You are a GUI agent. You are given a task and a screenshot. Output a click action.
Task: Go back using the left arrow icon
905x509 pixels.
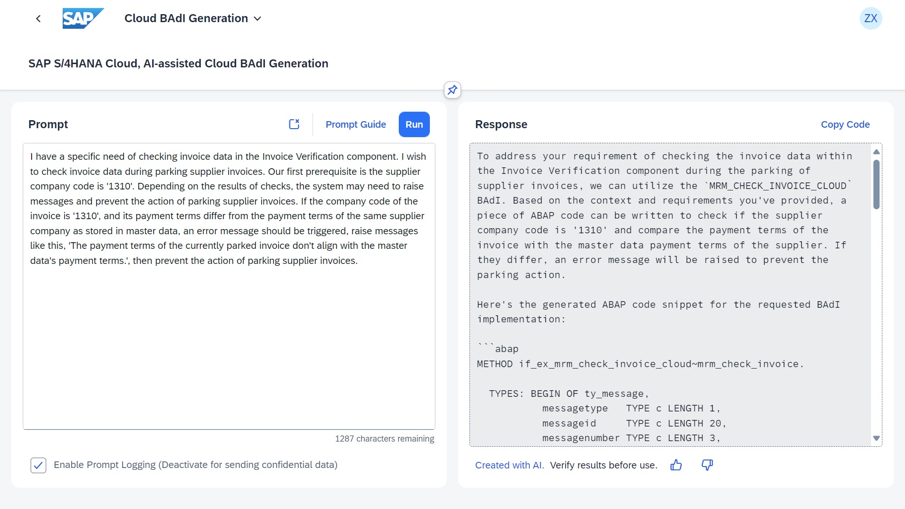click(x=38, y=18)
